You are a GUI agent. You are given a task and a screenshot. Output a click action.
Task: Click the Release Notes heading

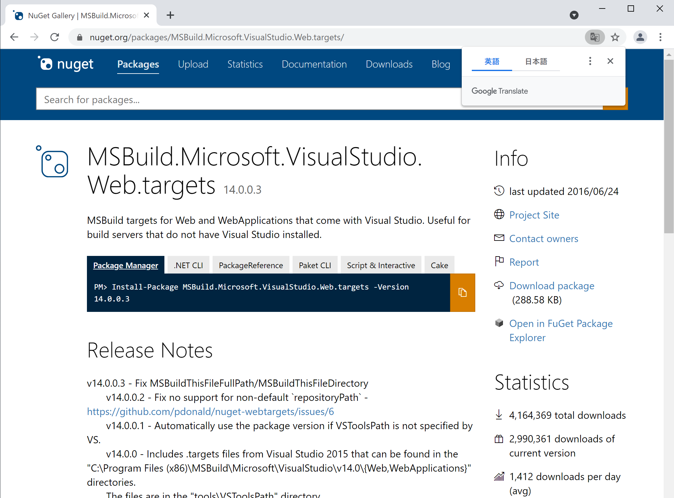[150, 350]
